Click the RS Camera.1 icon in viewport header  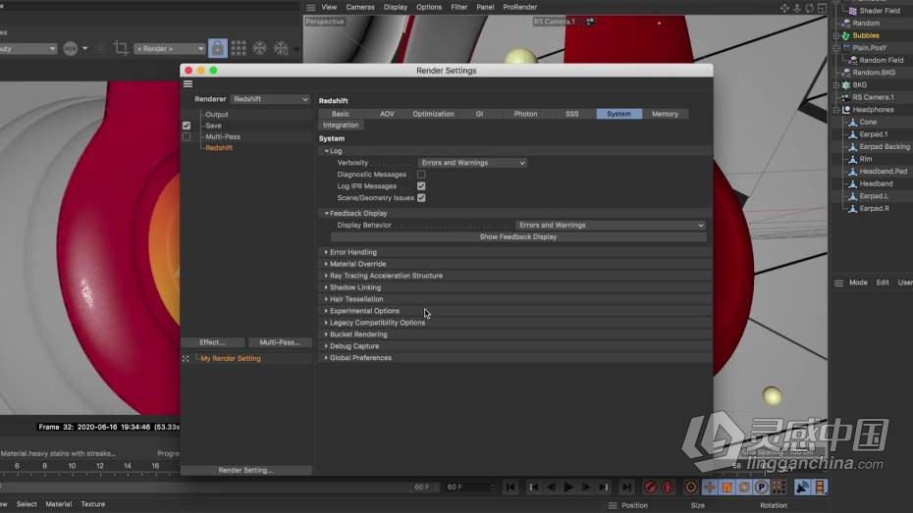pyautogui.click(x=590, y=22)
